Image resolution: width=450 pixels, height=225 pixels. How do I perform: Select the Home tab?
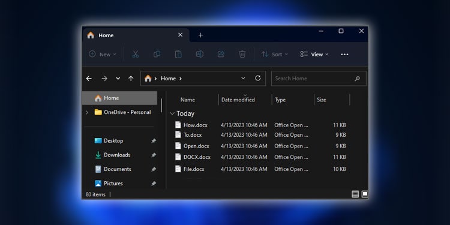click(136, 35)
